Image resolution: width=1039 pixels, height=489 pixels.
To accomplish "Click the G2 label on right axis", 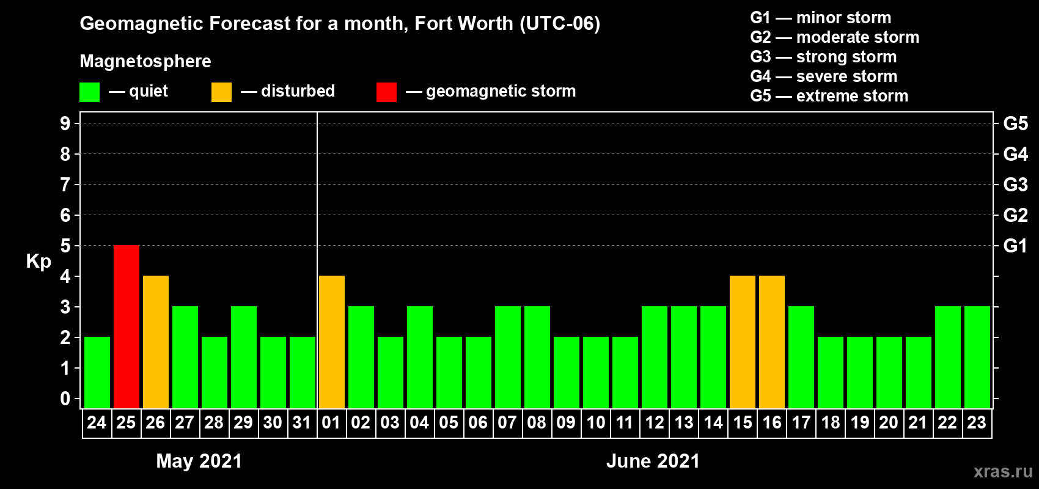I will [x=1015, y=215].
